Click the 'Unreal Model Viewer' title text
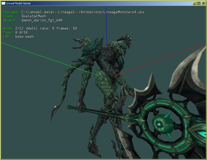The image size is (207, 160). 18,3
